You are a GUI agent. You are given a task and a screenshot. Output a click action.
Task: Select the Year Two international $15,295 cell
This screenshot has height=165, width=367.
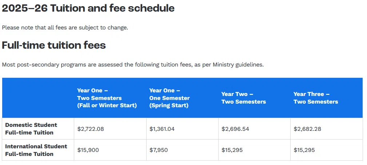[232, 150]
